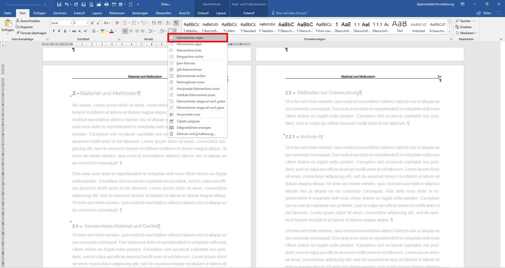Open the Markieren dropdown

click(466, 33)
